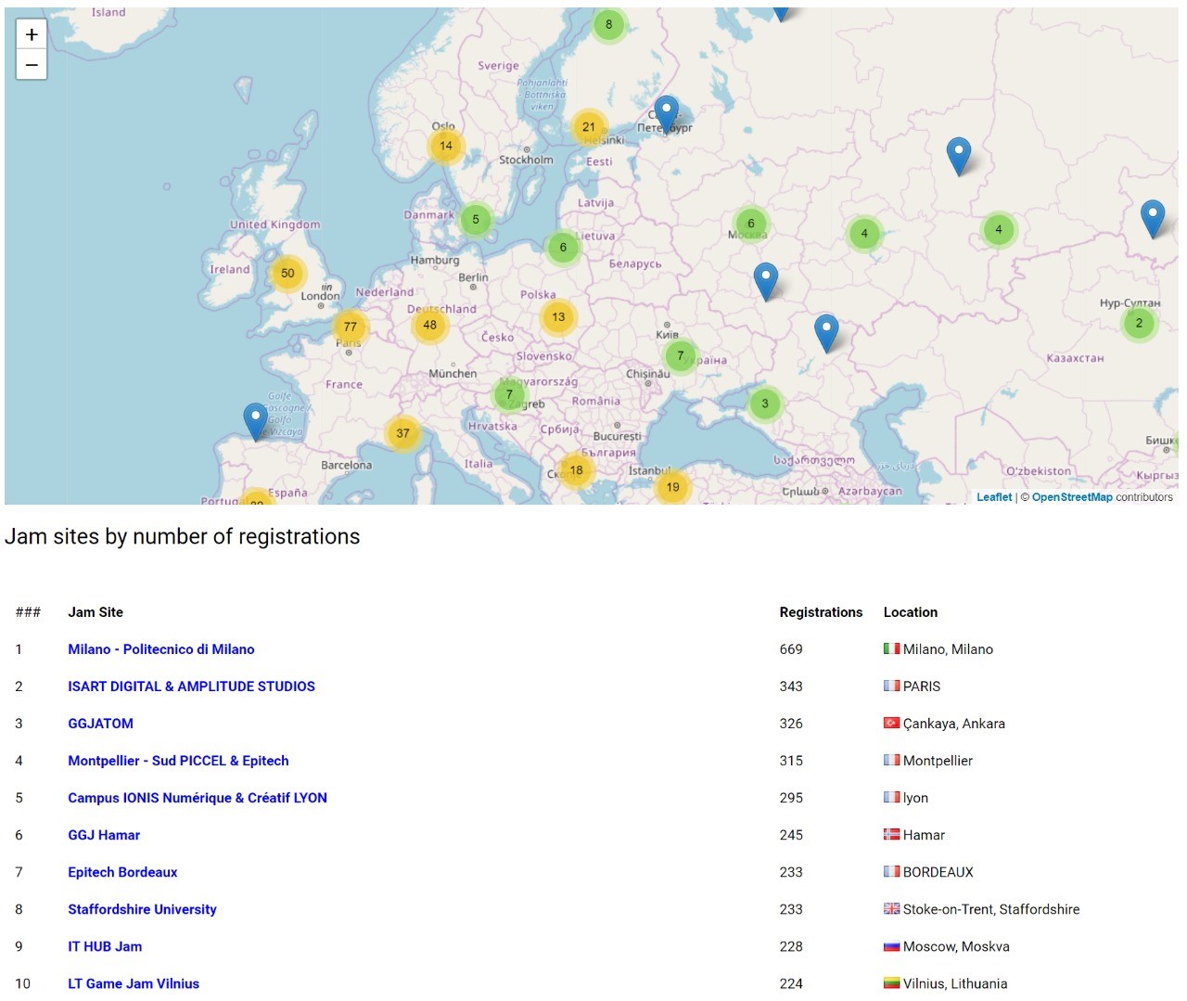Viewport: 1187px width, 1001px height.
Task: Zoom in on the map
Action: tap(32, 34)
